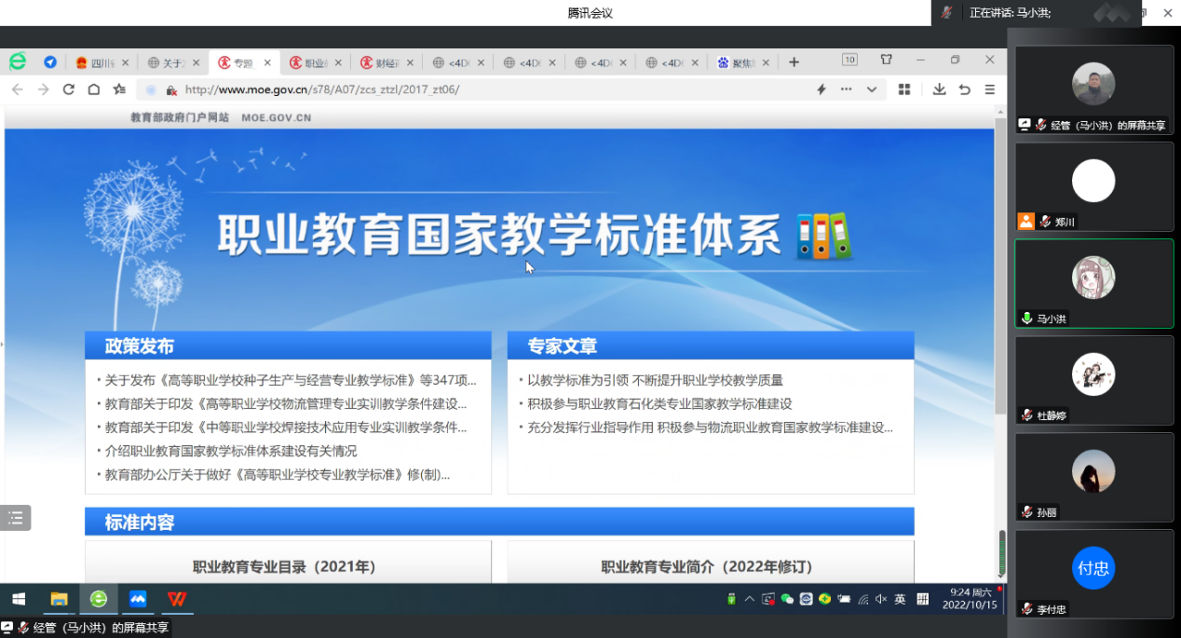Open link 介绍职业教育国家教学标准体系建设有关情况
The image size is (1181, 638).
tap(230, 451)
